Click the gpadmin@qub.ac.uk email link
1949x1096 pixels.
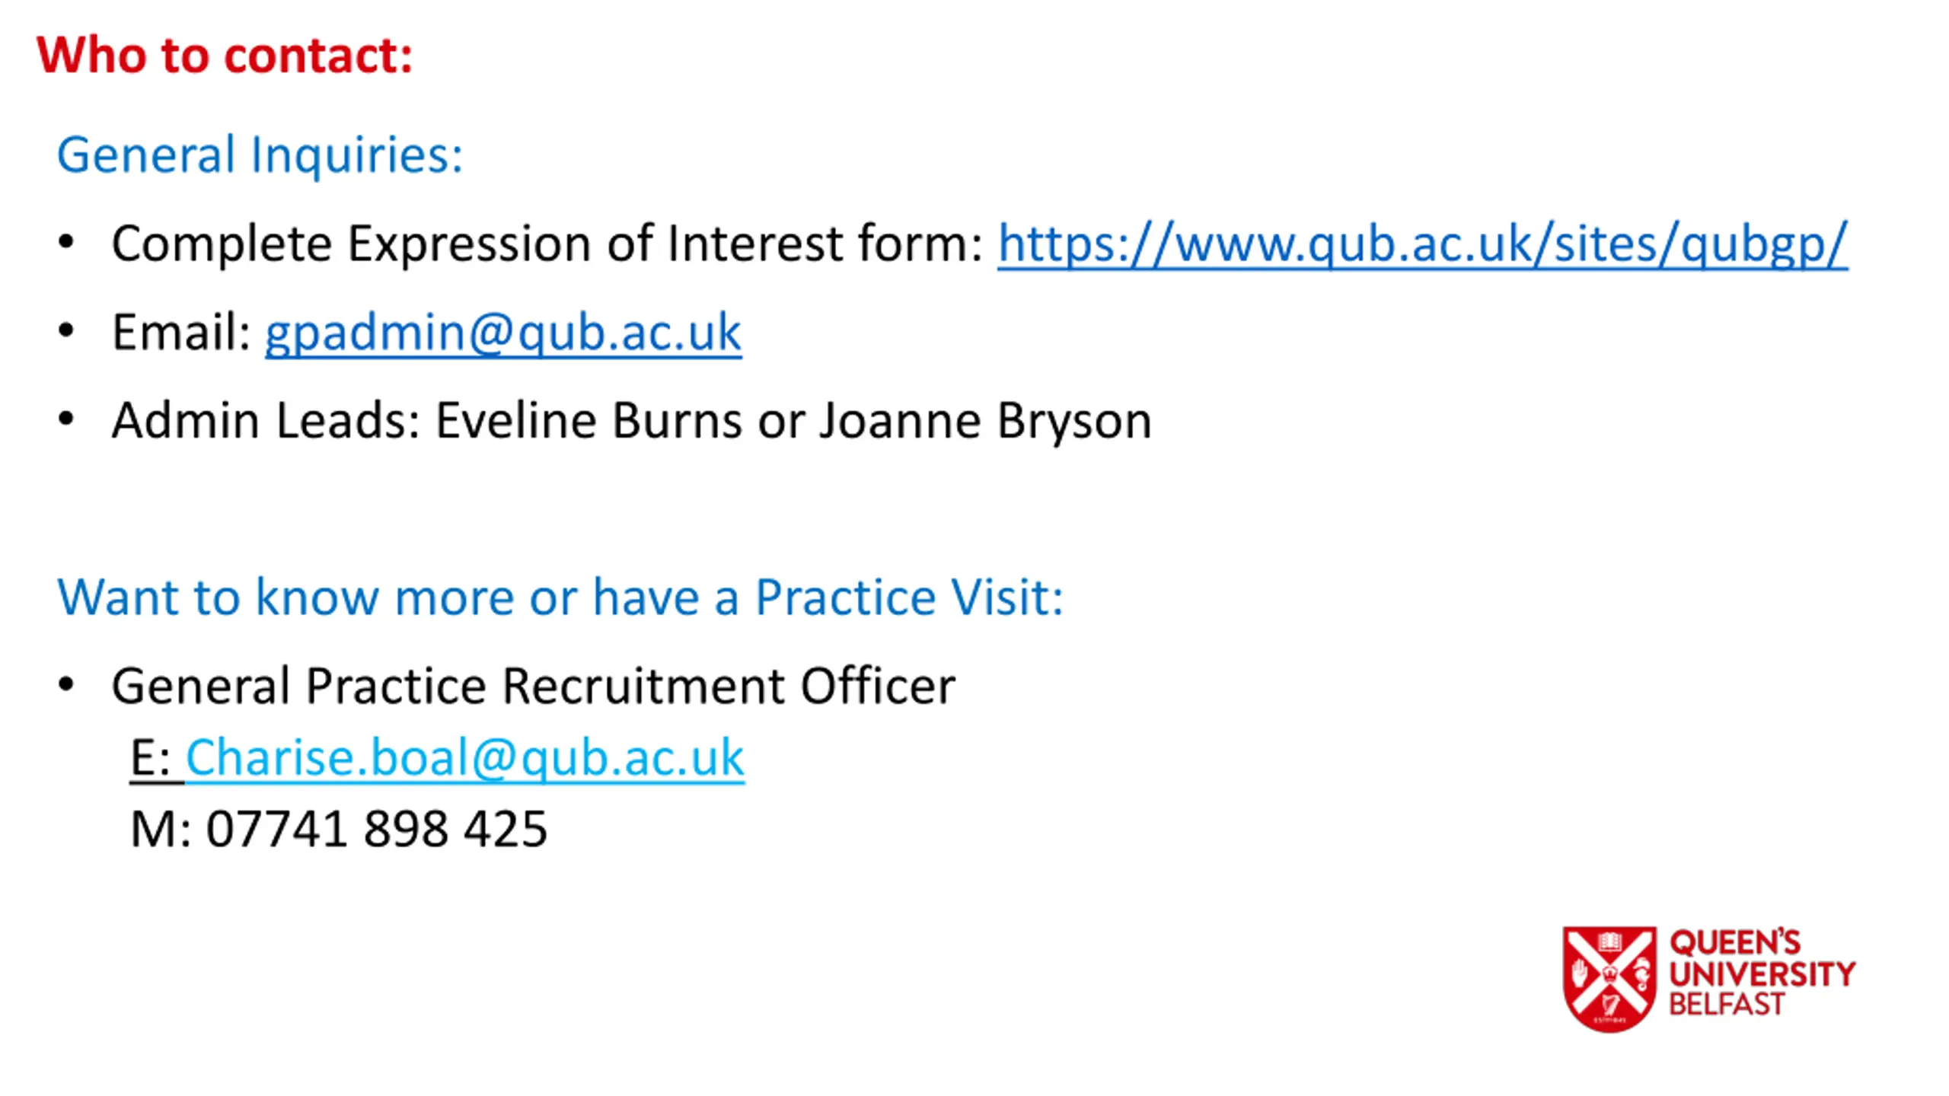[503, 333]
